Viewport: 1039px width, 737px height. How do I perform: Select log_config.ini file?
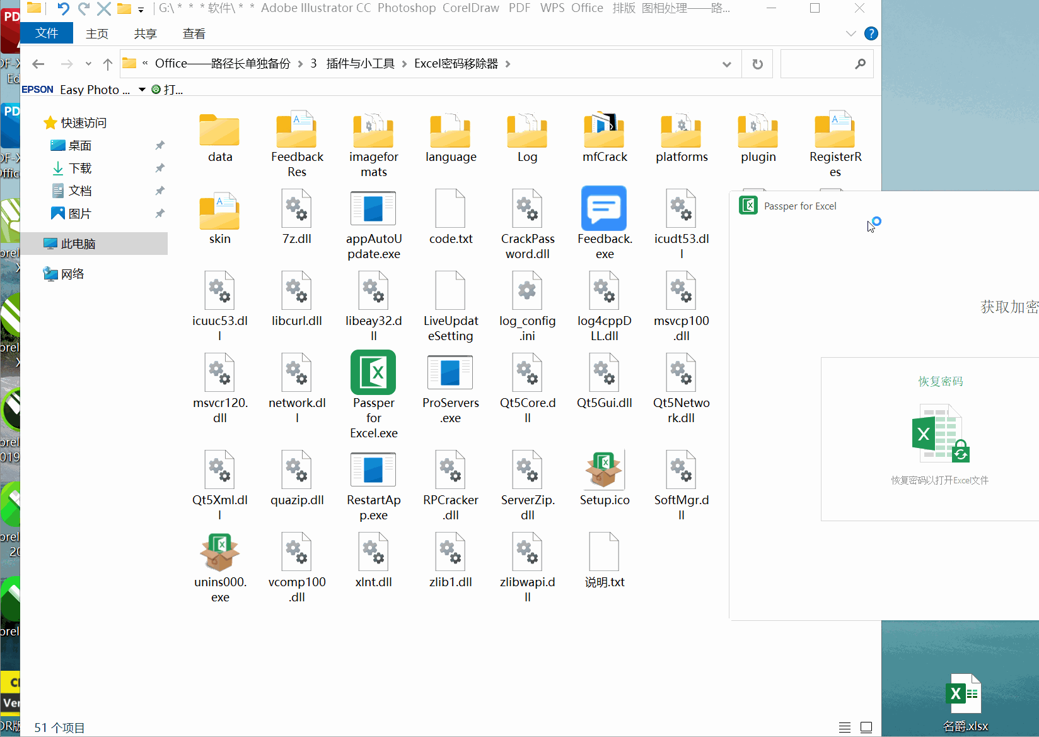(528, 307)
